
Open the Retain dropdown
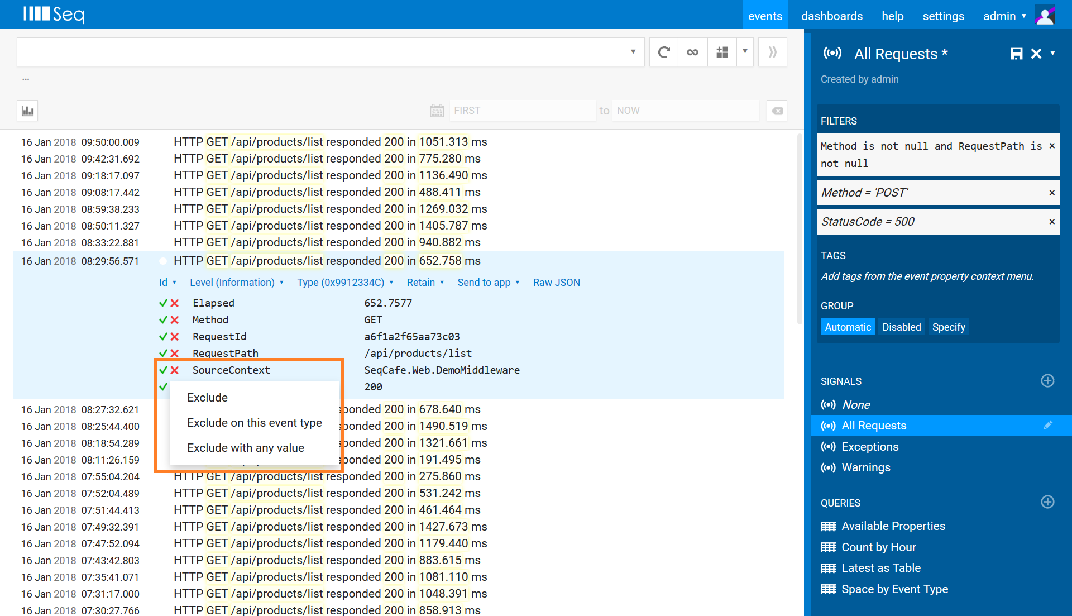click(x=425, y=283)
